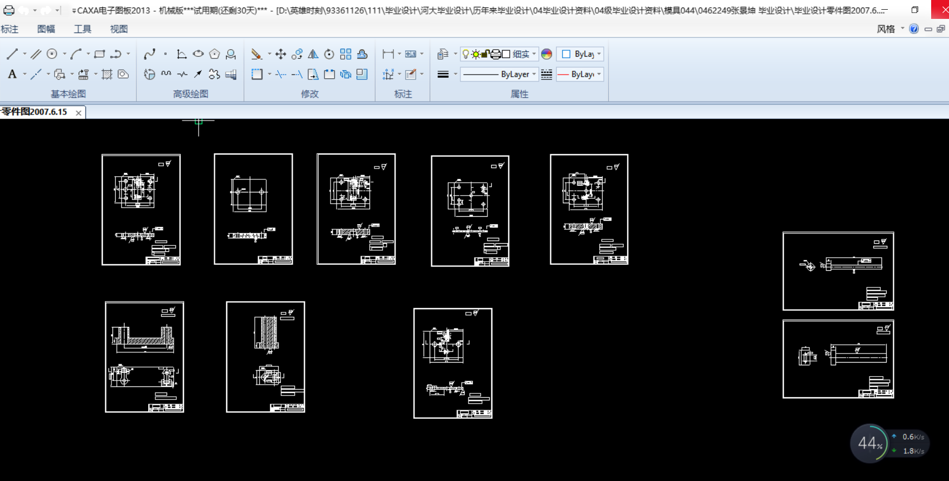Select the Arc drawing tool
This screenshot has height=481, width=949.
click(x=76, y=54)
